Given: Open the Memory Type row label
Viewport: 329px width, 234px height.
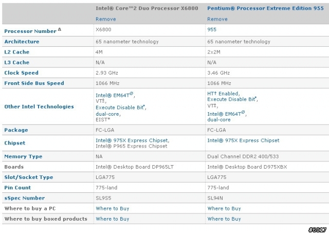Looking at the screenshot, I should click(x=23, y=156).
